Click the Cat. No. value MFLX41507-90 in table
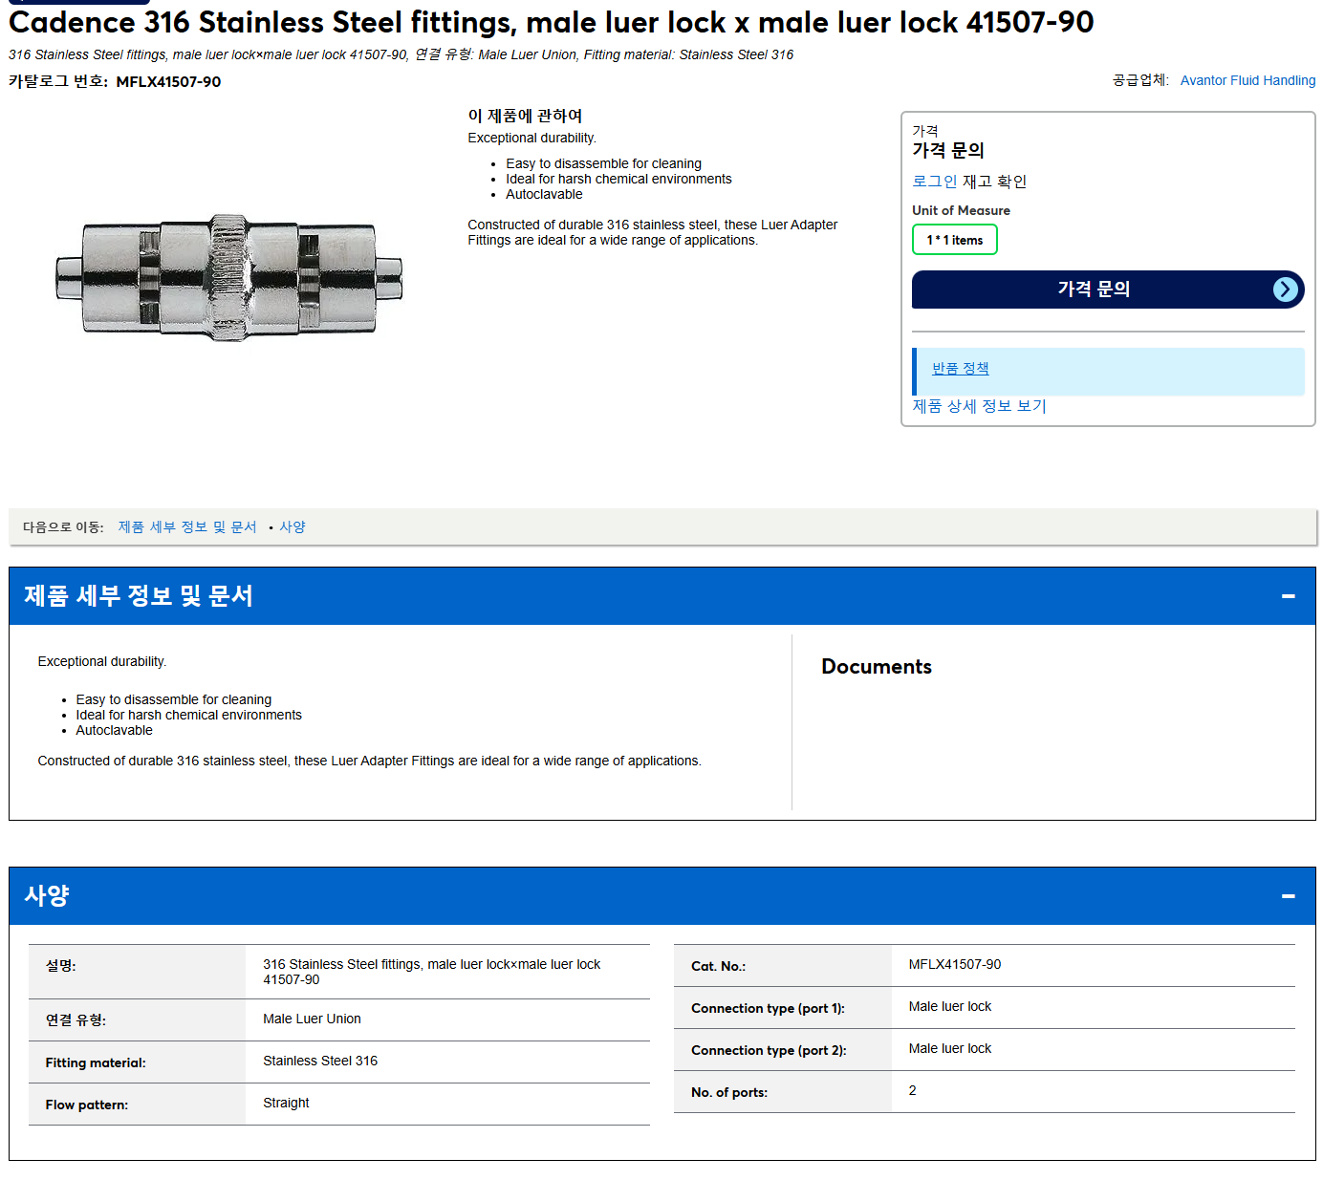Image resolution: width=1323 pixels, height=1180 pixels. (x=955, y=965)
